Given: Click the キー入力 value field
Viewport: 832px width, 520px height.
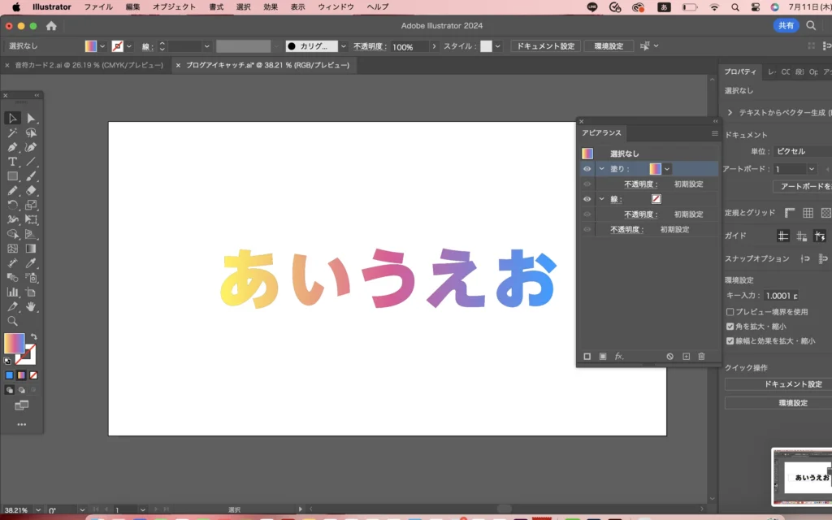Looking at the screenshot, I should [x=782, y=297].
